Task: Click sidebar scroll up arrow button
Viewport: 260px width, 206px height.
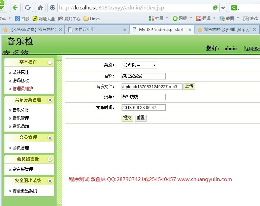Action: click(x=59, y=58)
